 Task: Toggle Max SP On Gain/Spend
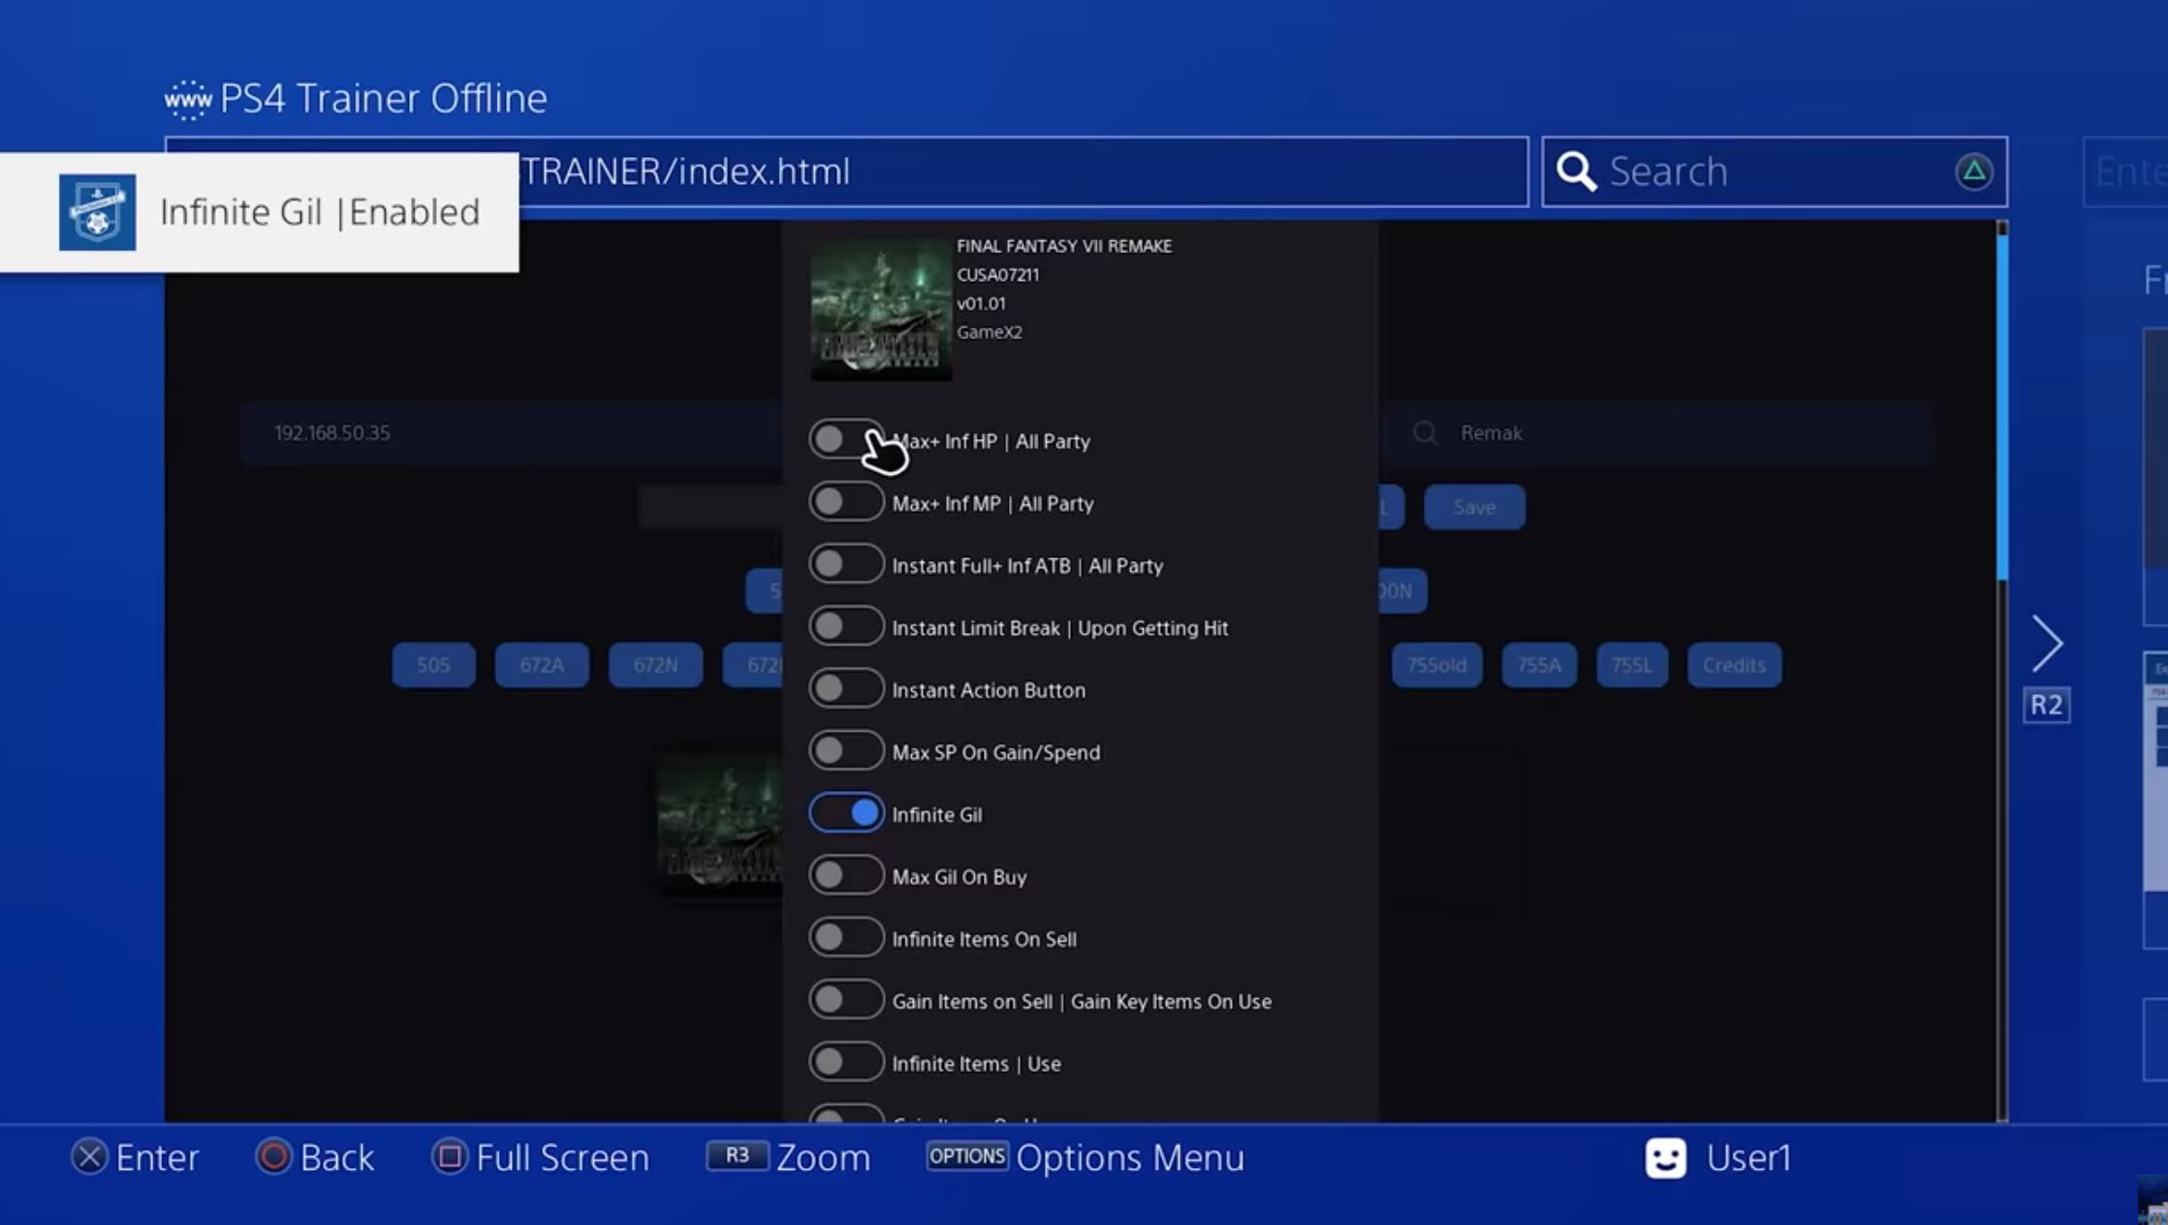coord(846,751)
